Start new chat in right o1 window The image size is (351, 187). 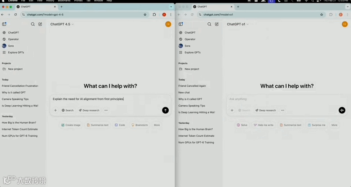click(x=217, y=24)
